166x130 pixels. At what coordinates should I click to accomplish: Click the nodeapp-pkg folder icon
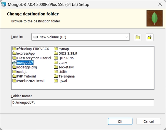[x=14, y=67]
